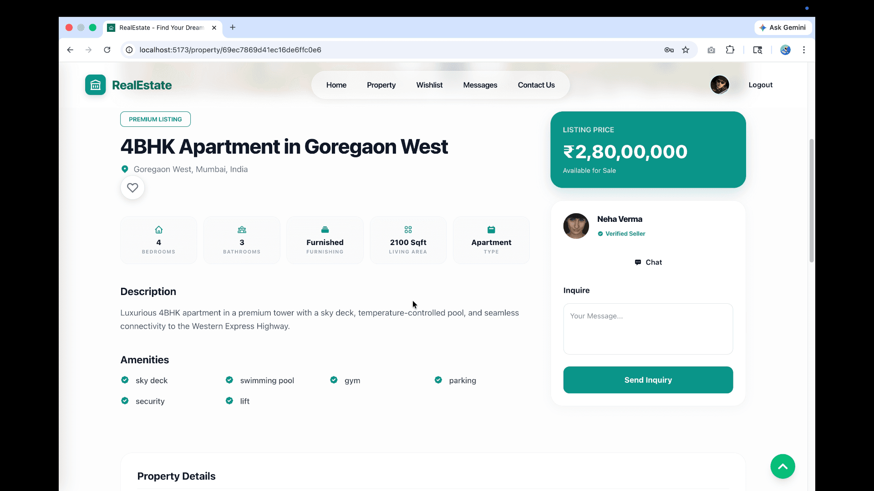This screenshot has height=491, width=874.
Task: Click Neha Verma's seller photo
Action: click(x=576, y=226)
